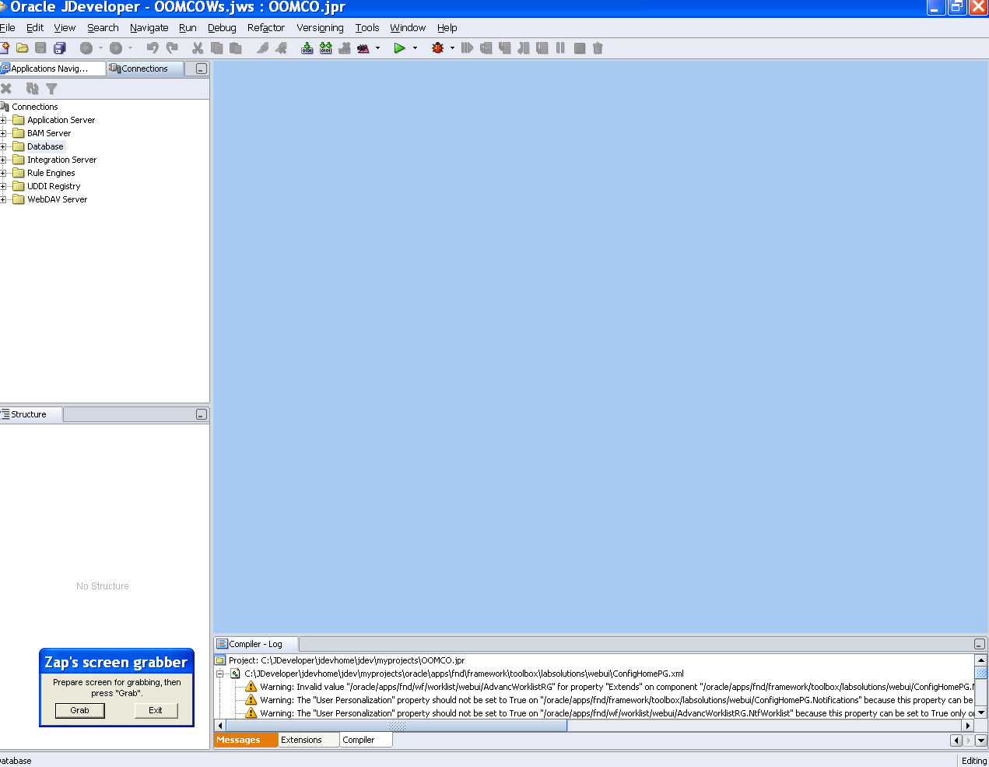The image size is (989, 767).
Task: Click the New toolbar icon
Action: (5, 48)
